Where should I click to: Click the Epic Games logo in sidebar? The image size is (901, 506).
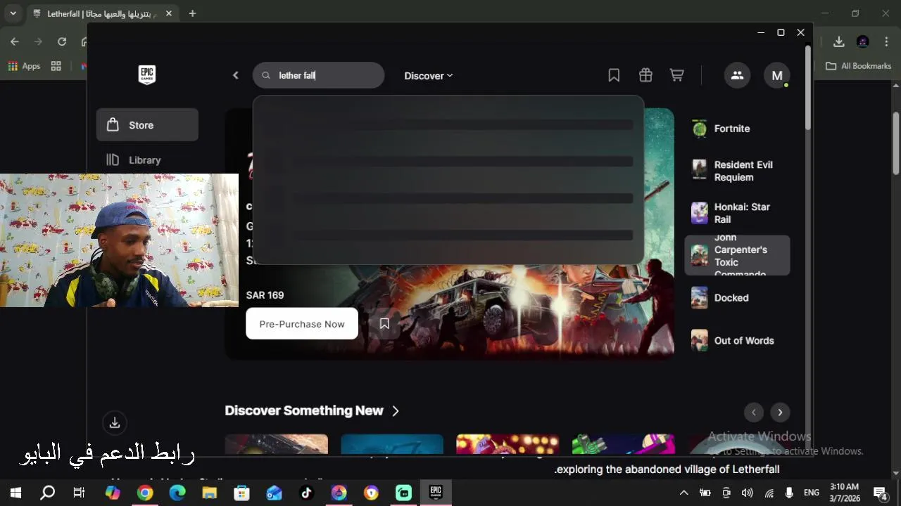coord(146,75)
